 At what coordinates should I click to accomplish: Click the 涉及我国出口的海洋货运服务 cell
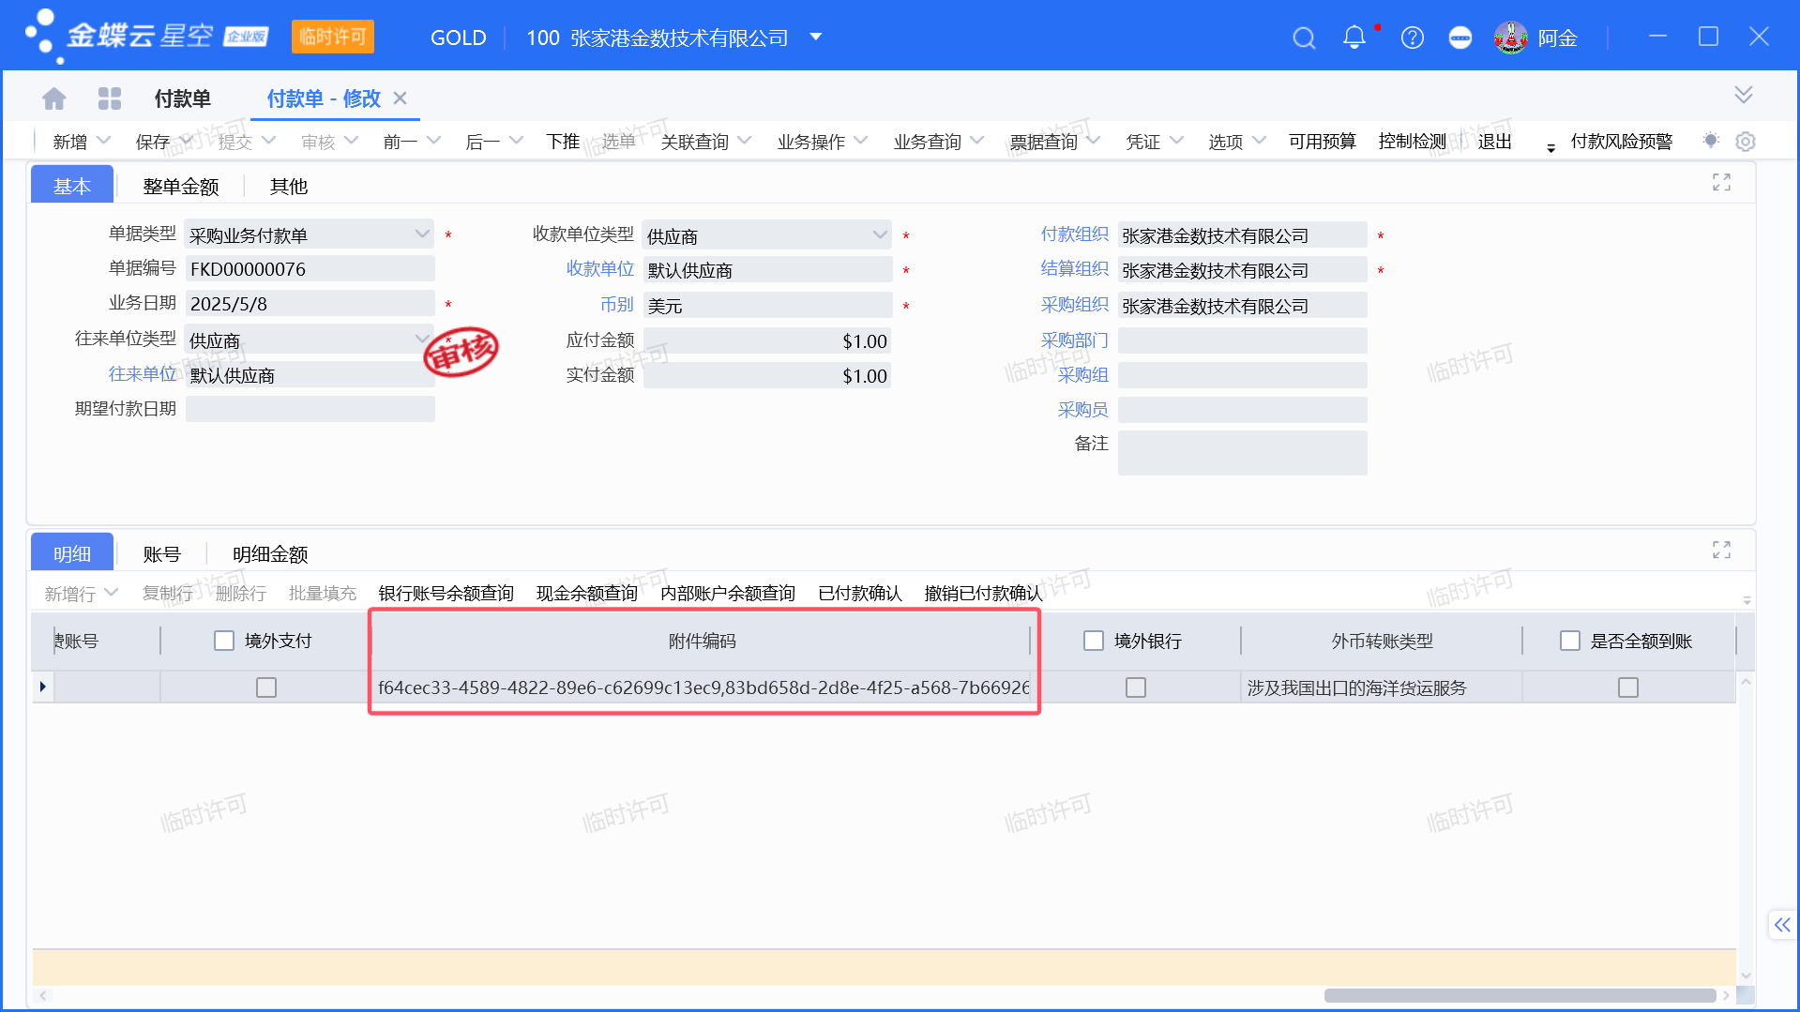click(x=1381, y=687)
